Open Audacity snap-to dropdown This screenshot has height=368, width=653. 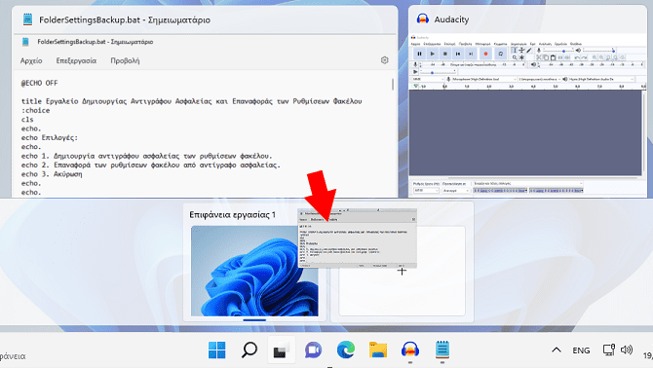click(456, 191)
